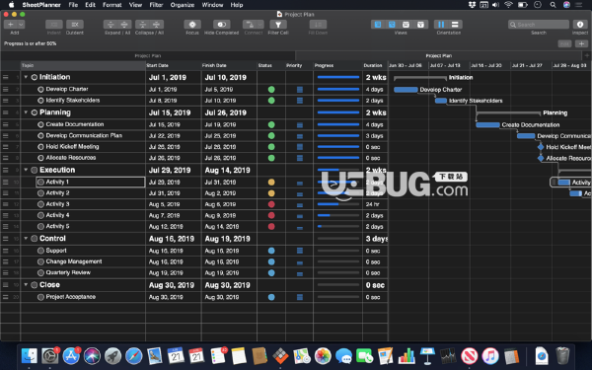Open the Inspect panel
Screen dimensions: 592x370
[x=580, y=25]
